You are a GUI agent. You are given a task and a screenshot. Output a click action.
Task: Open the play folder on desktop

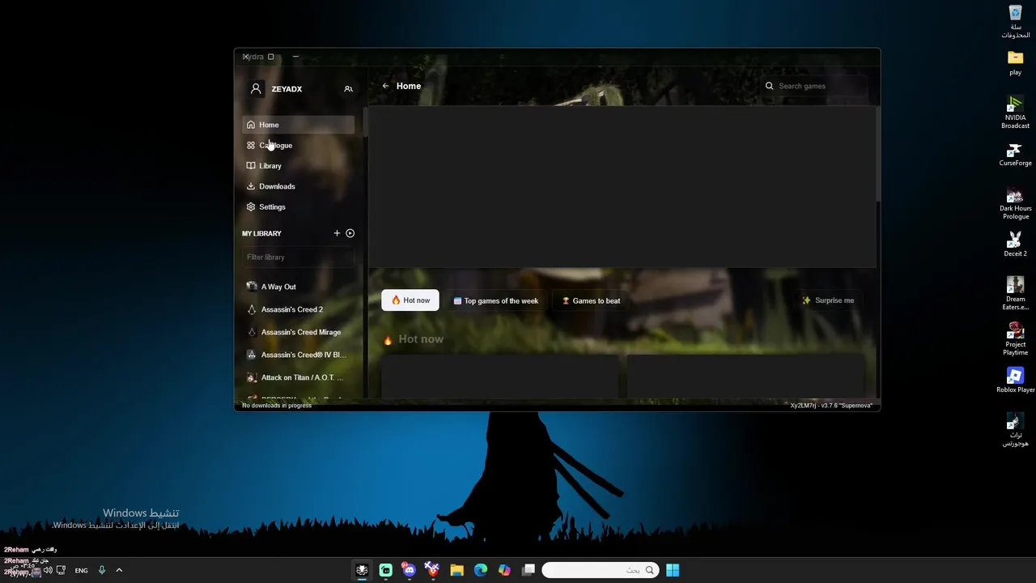tap(1015, 63)
